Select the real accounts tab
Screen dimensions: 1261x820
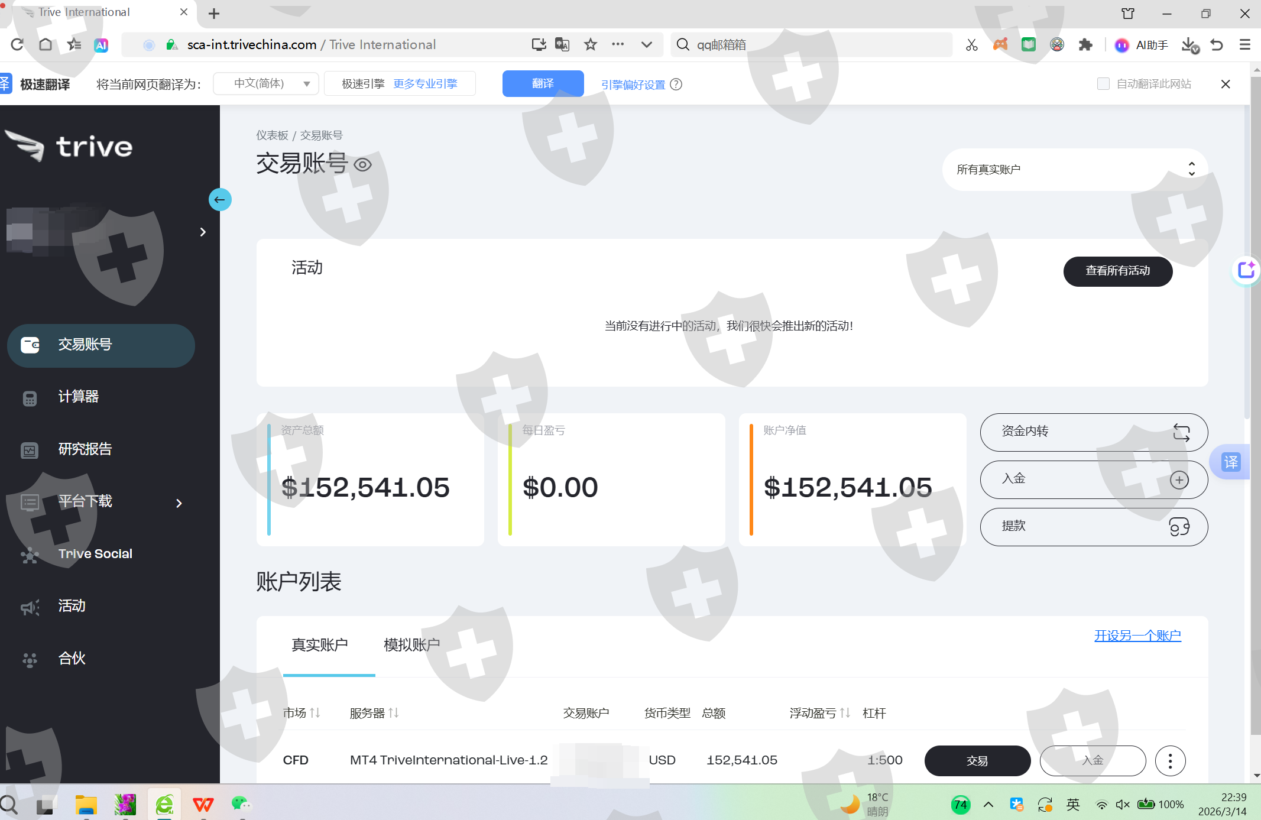(319, 645)
